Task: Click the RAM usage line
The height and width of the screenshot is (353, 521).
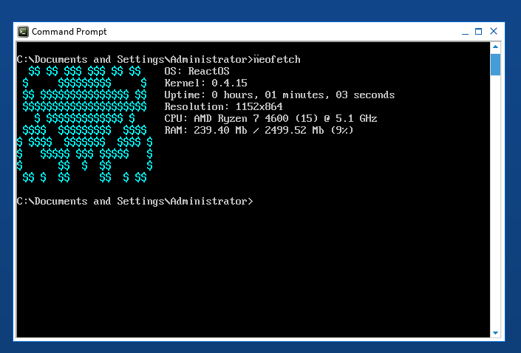Action: [x=259, y=130]
